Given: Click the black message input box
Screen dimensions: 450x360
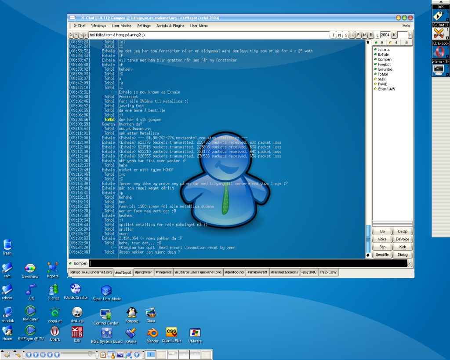Looking at the screenshot, I should 248,263.
